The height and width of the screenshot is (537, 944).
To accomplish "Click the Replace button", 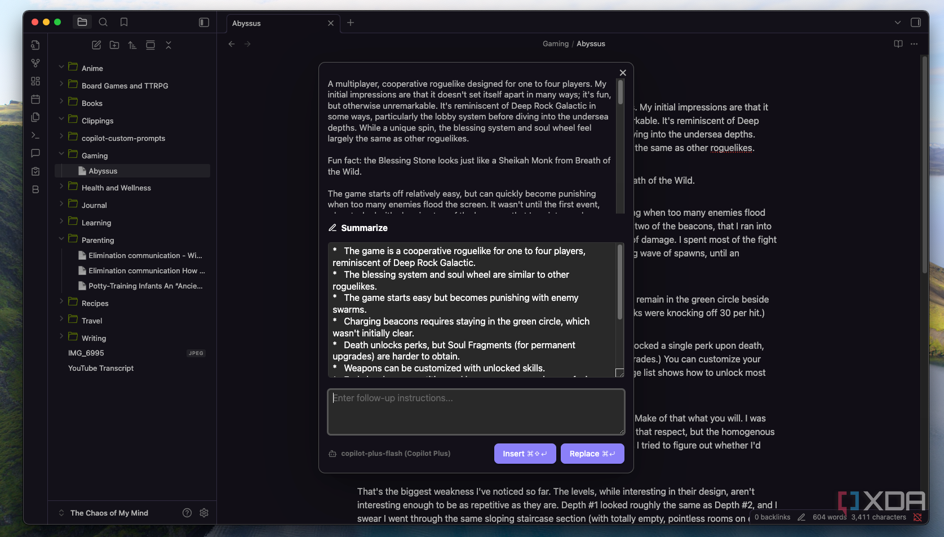I will click(592, 454).
